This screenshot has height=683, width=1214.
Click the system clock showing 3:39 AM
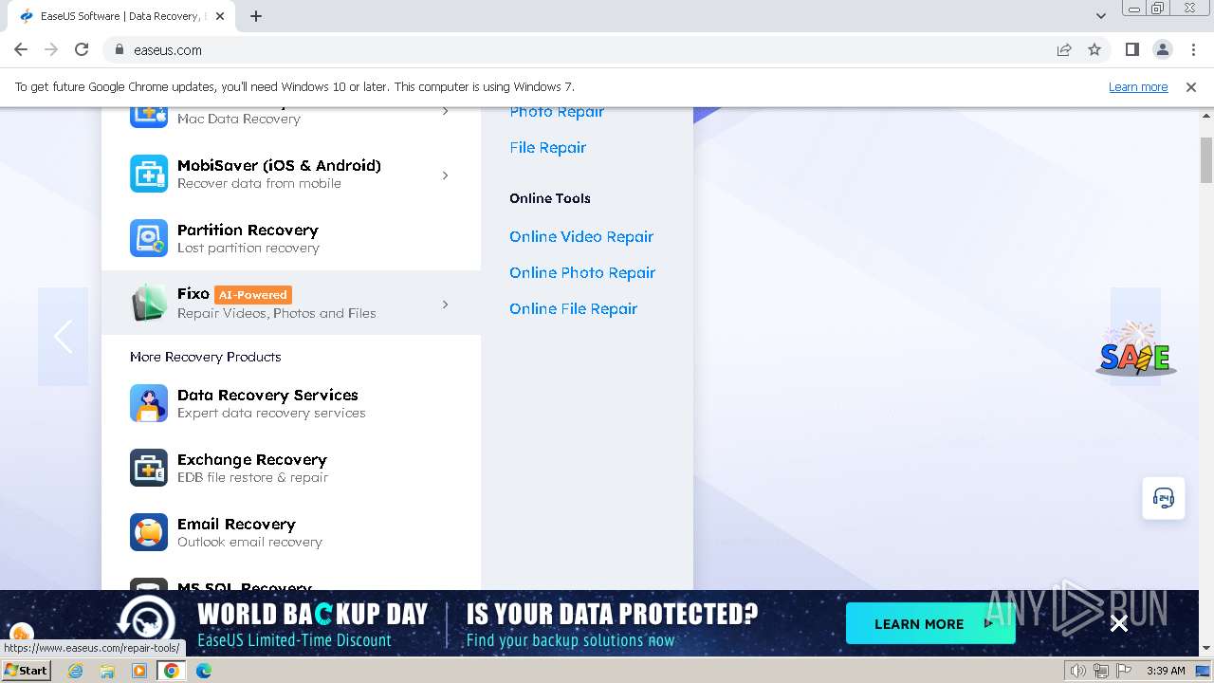tap(1166, 671)
